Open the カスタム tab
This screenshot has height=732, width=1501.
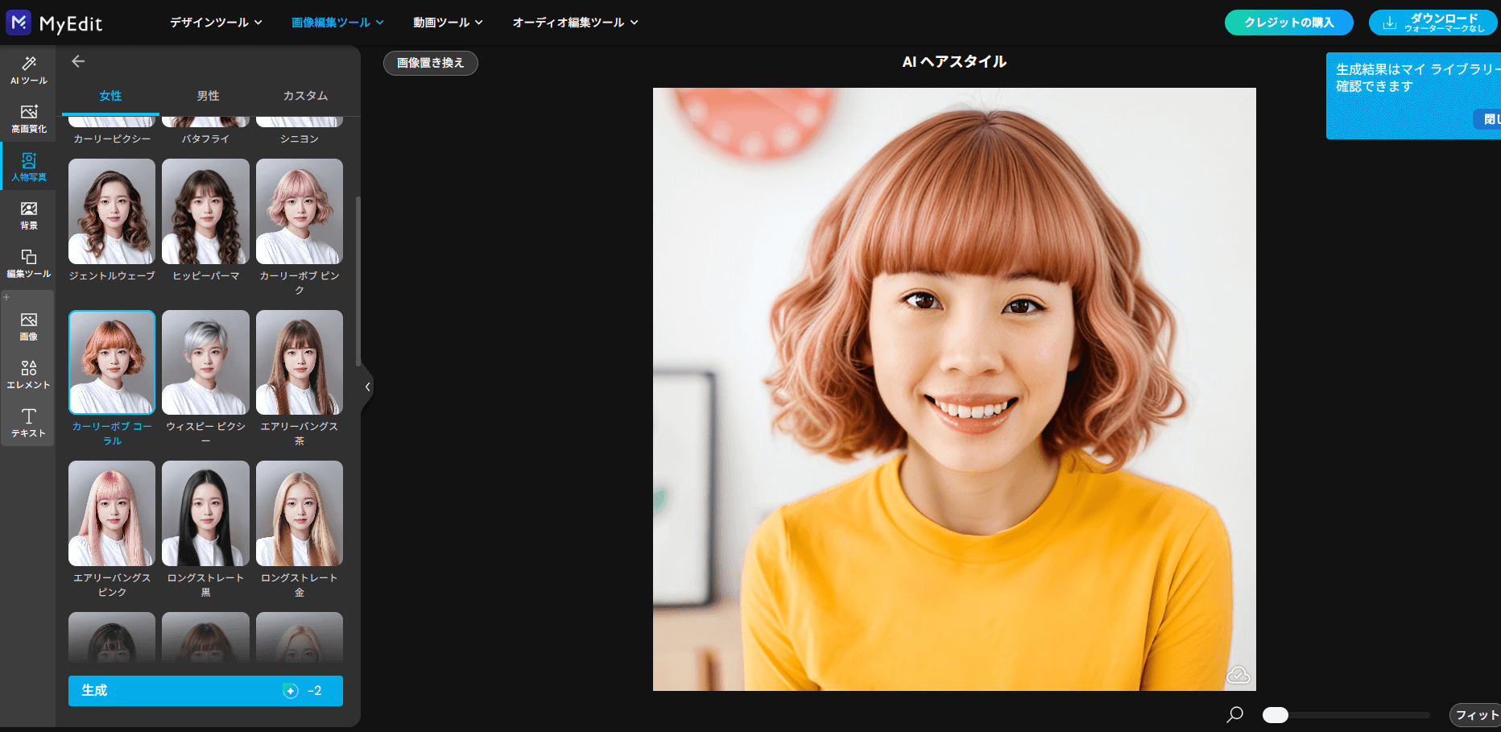coord(304,96)
